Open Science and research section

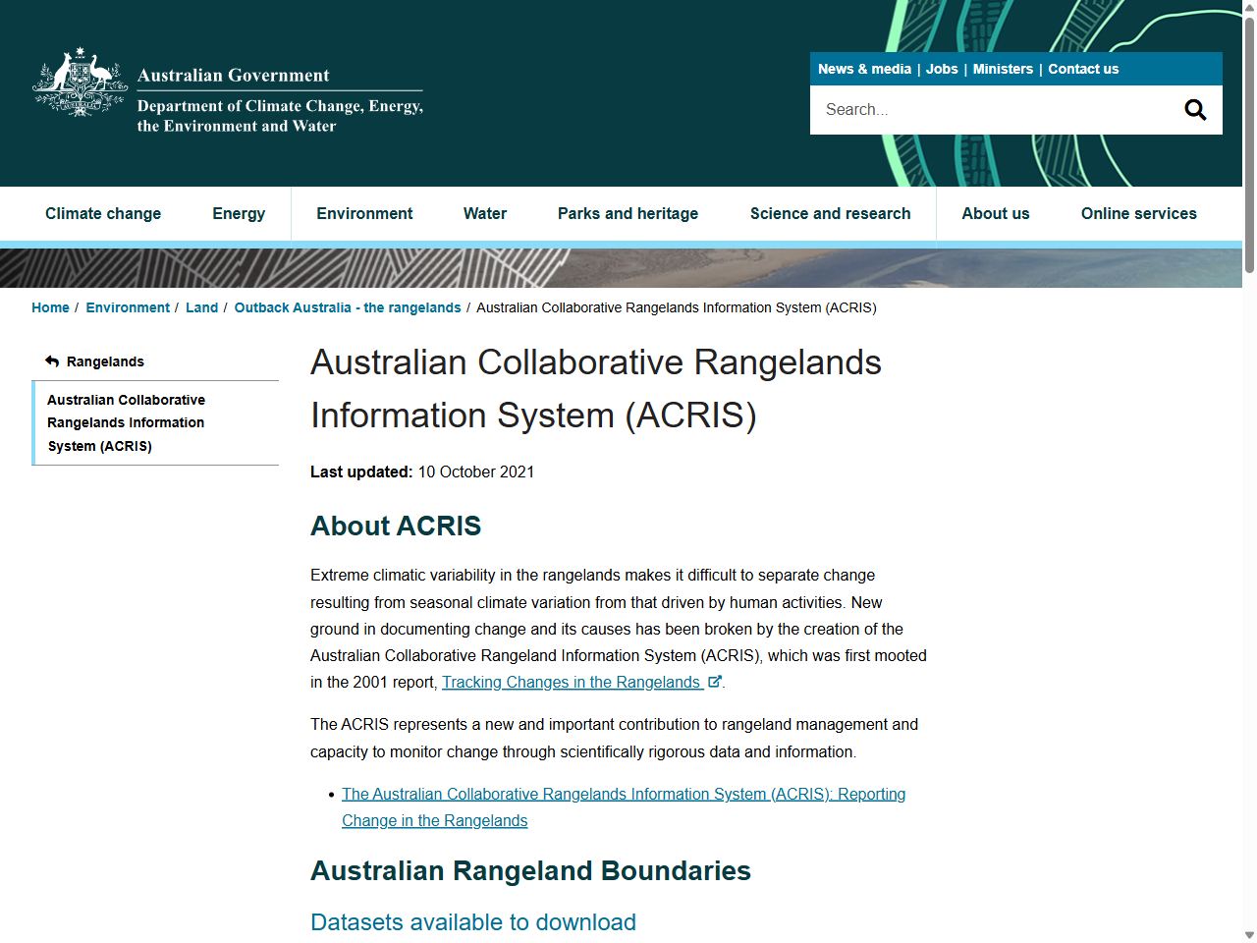pos(830,213)
